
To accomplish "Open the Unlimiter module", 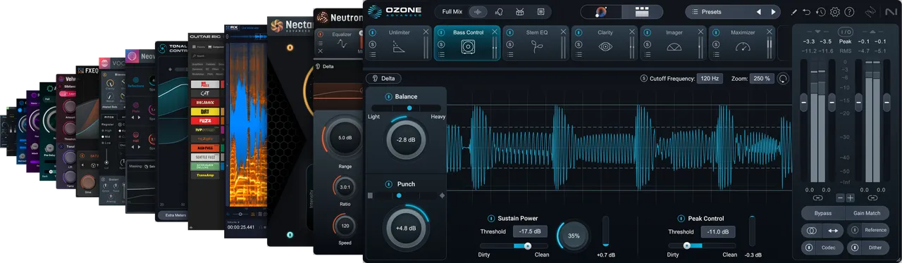I will pos(398,43).
